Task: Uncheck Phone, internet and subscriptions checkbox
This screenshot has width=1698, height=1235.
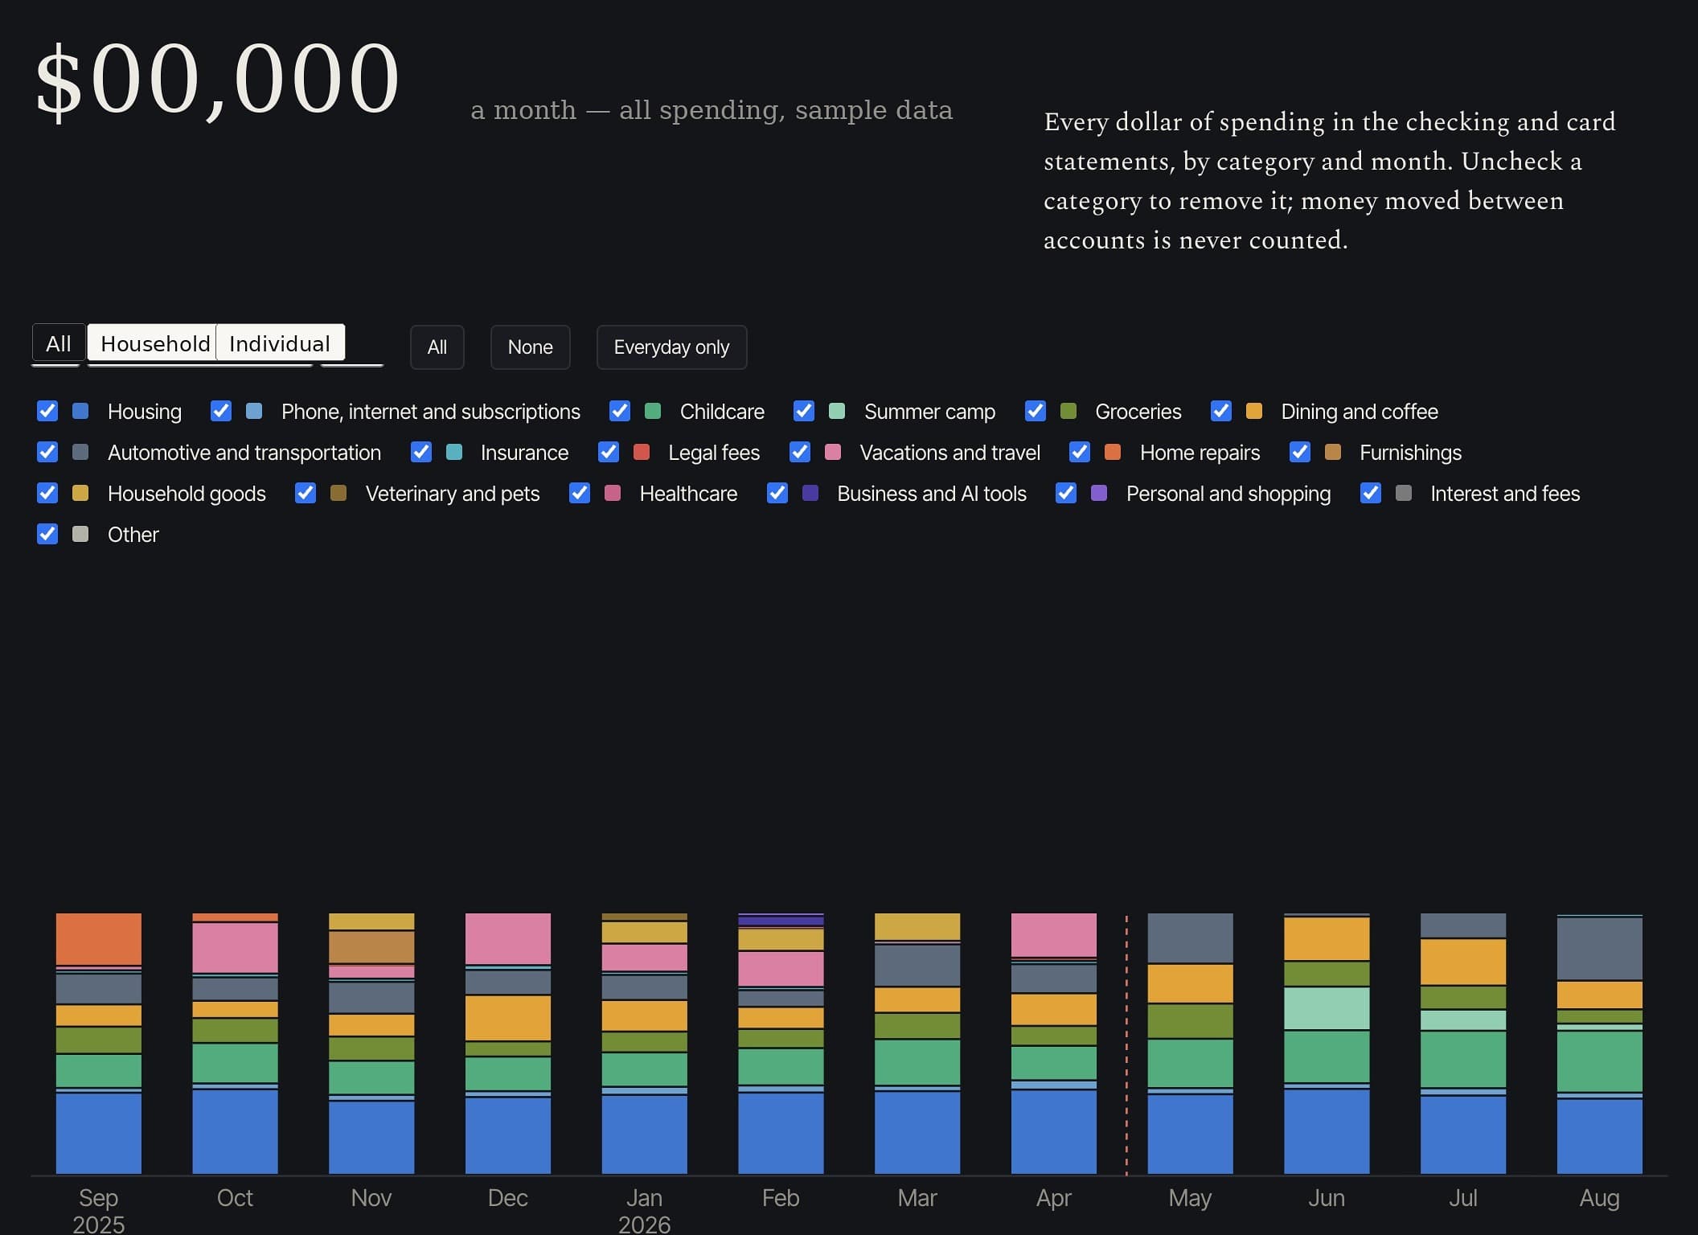Action: pos(221,411)
